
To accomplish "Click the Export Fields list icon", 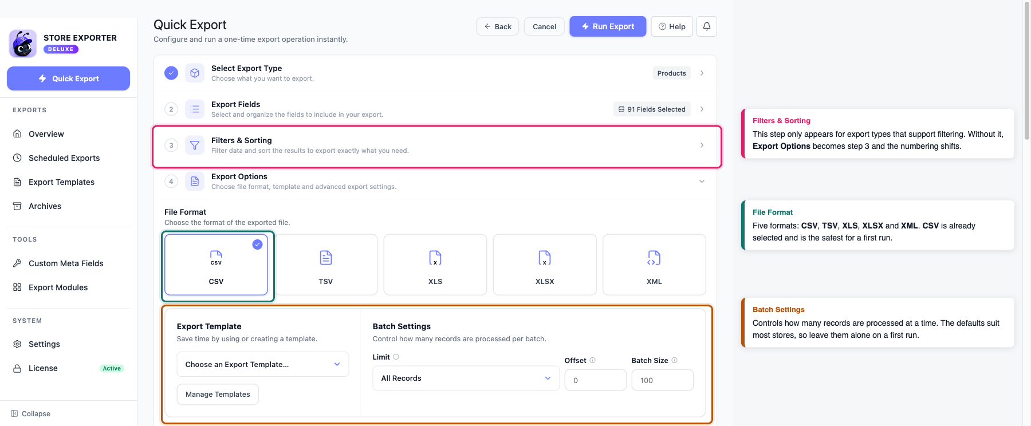I will tap(195, 109).
